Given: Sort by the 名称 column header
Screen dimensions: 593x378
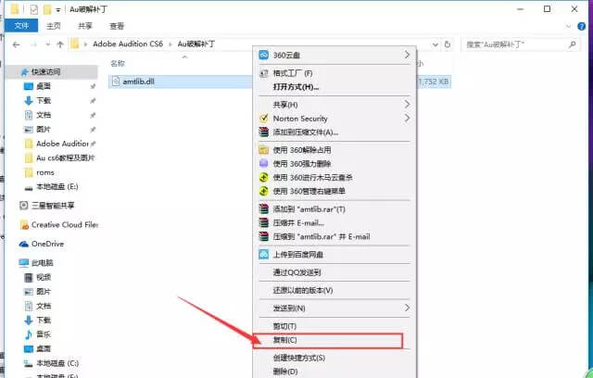Looking at the screenshot, I should coord(118,64).
